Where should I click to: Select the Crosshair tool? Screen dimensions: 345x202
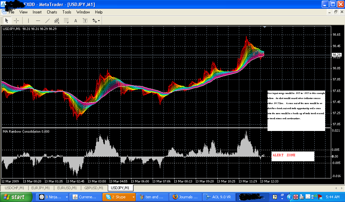point(16,21)
